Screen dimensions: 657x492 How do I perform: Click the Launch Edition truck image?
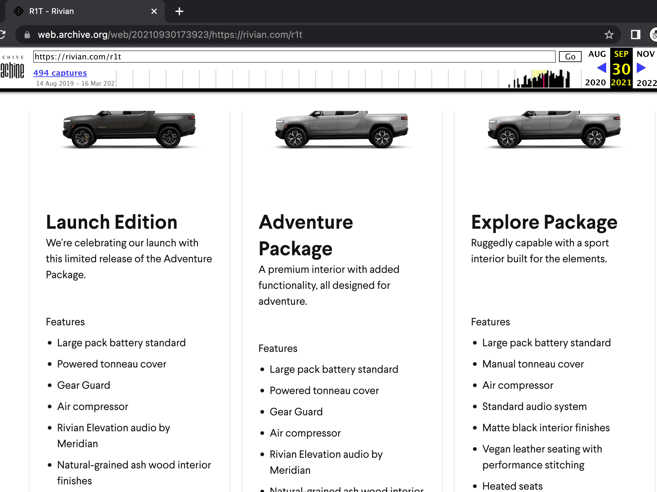pos(129,129)
